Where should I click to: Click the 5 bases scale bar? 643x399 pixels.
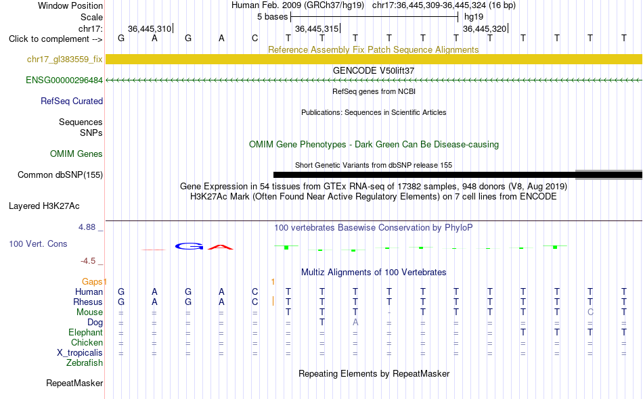[374, 17]
